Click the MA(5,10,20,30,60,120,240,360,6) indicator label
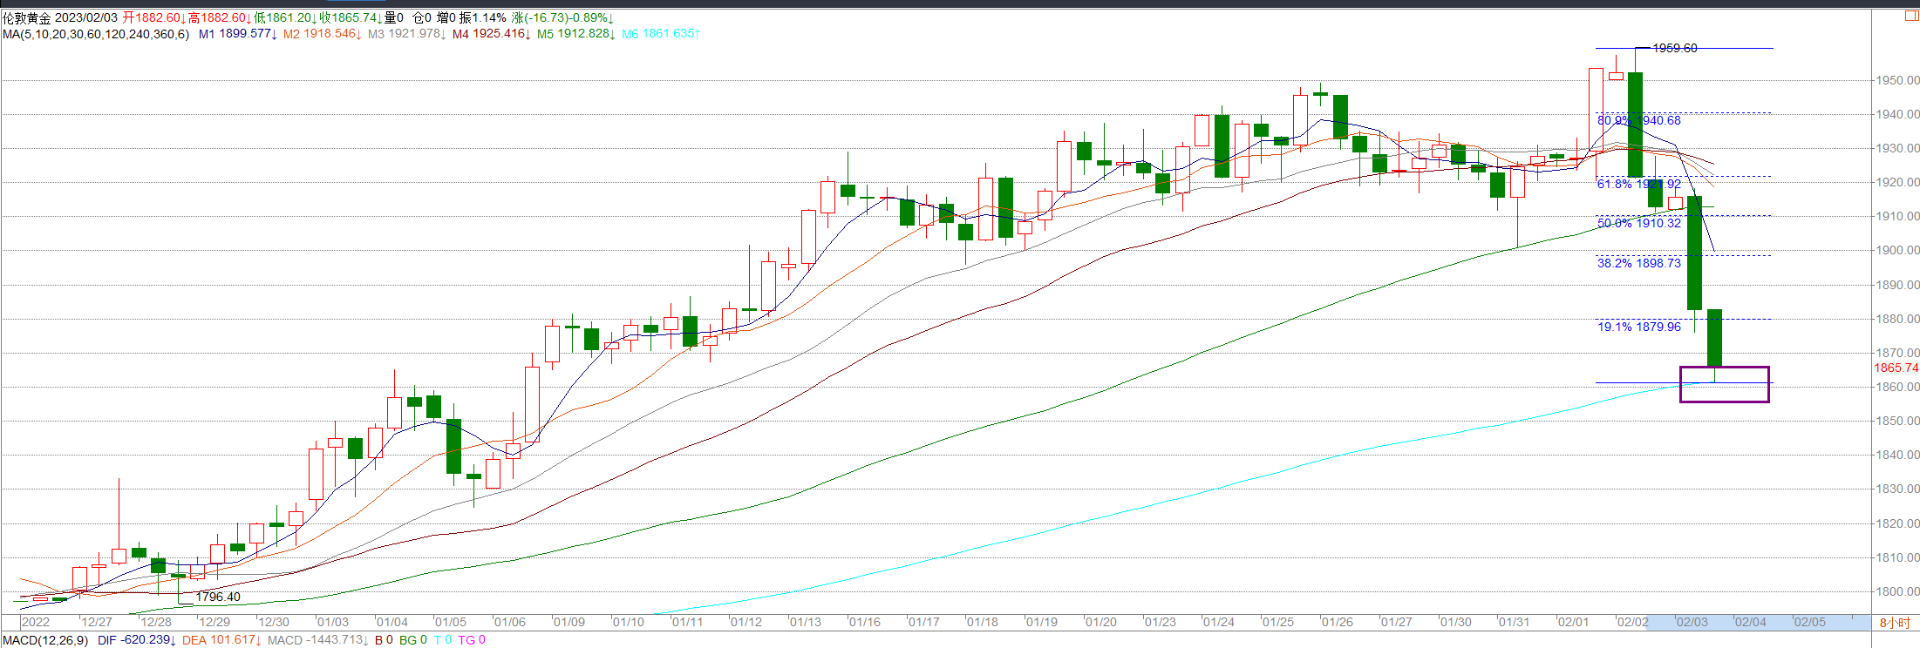Screen dimensions: 1920x648 click(x=96, y=34)
